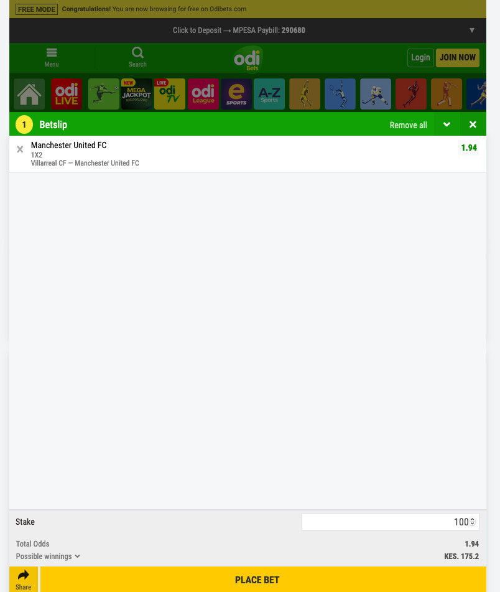Expand the deposit banner dropdown arrow
Viewport: 500px width, 592px height.
click(x=472, y=31)
